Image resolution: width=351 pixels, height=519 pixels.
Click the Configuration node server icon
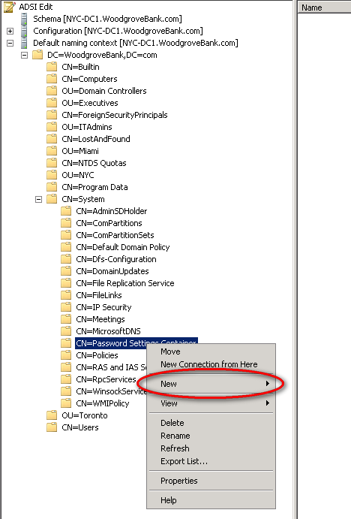[x=24, y=31]
